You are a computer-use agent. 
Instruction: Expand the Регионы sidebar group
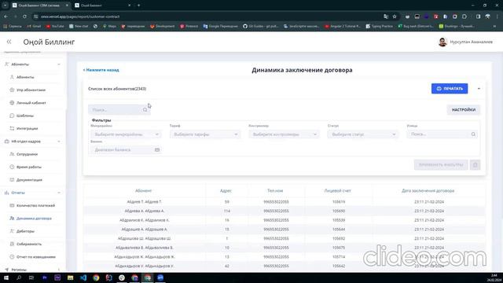point(32,270)
